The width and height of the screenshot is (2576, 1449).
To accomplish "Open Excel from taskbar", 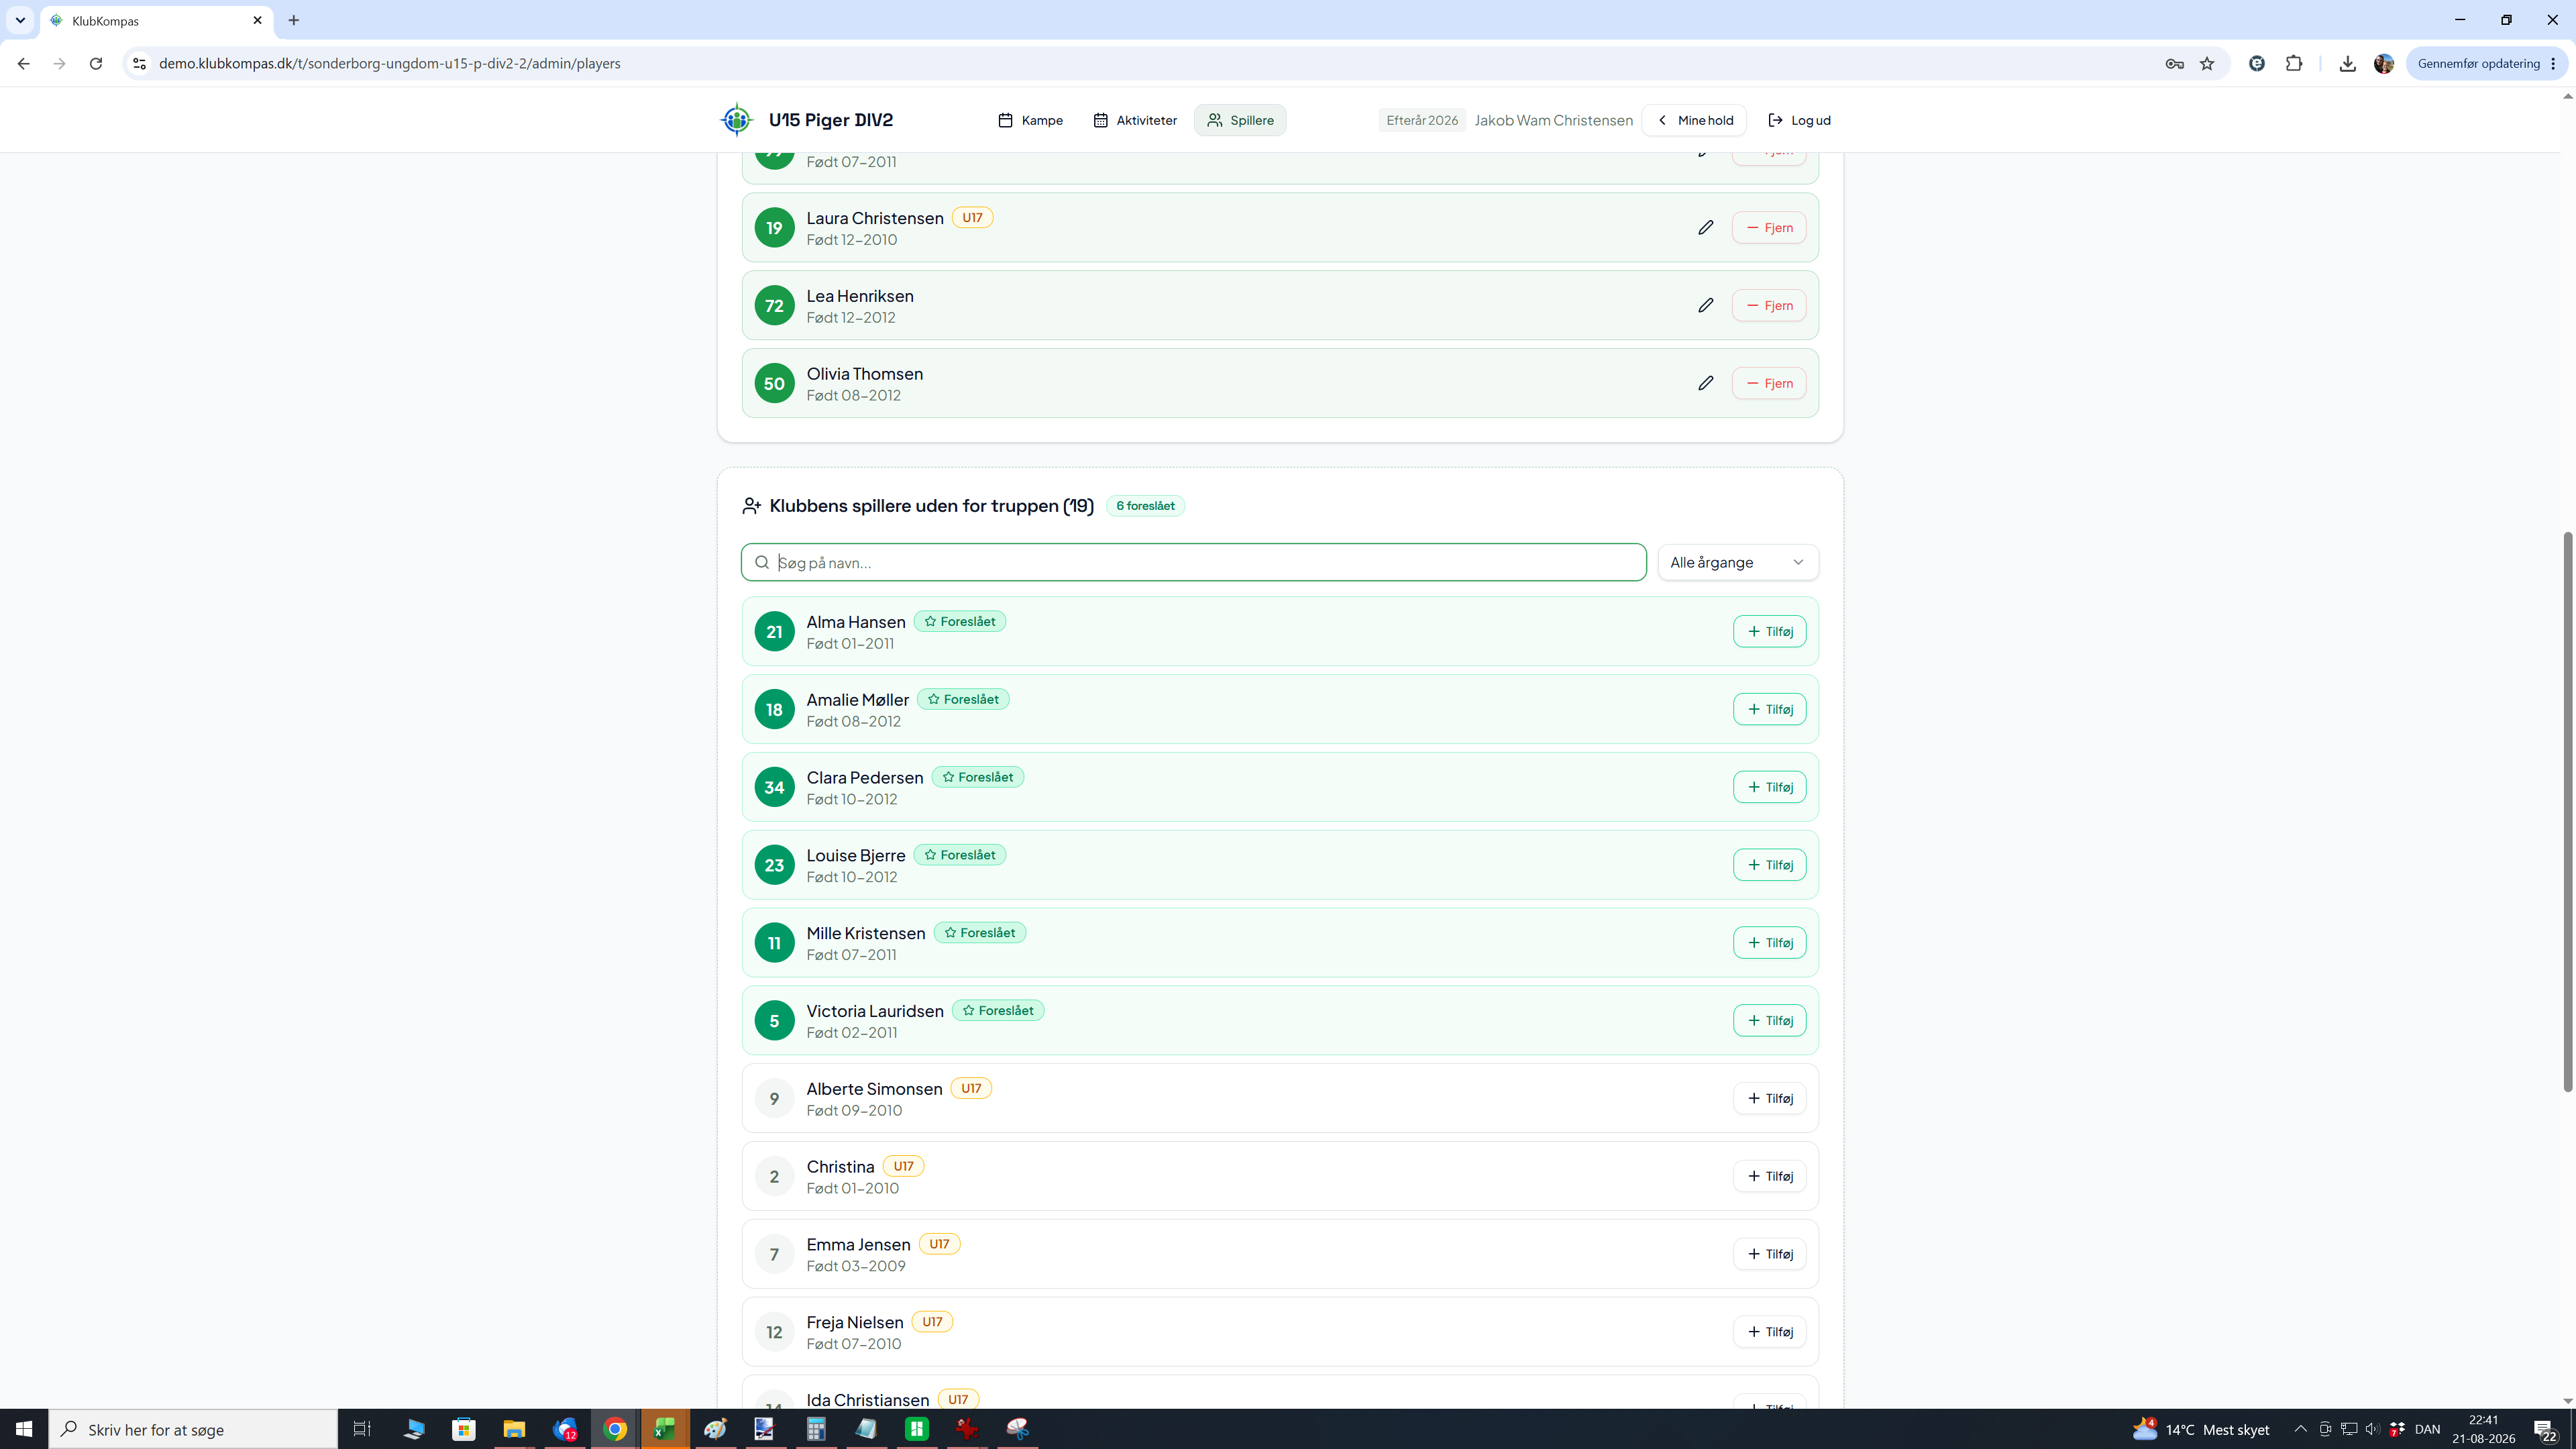I will [665, 1429].
